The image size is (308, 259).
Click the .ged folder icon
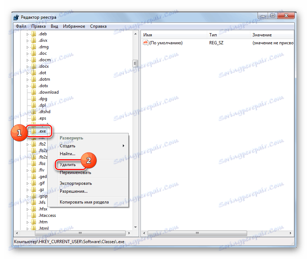click(34, 177)
